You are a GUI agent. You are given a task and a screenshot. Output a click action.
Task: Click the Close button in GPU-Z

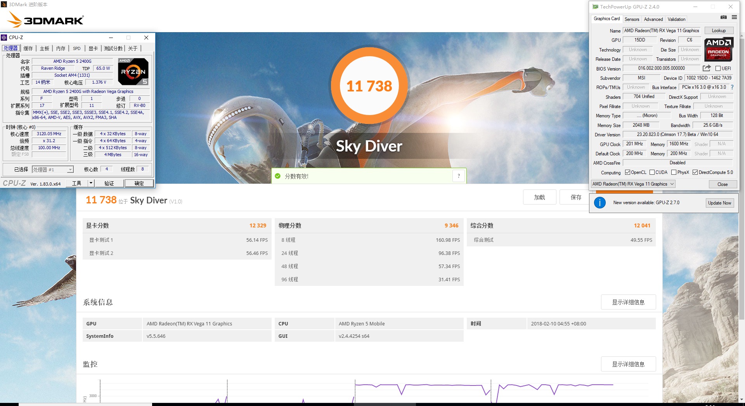coord(722,184)
